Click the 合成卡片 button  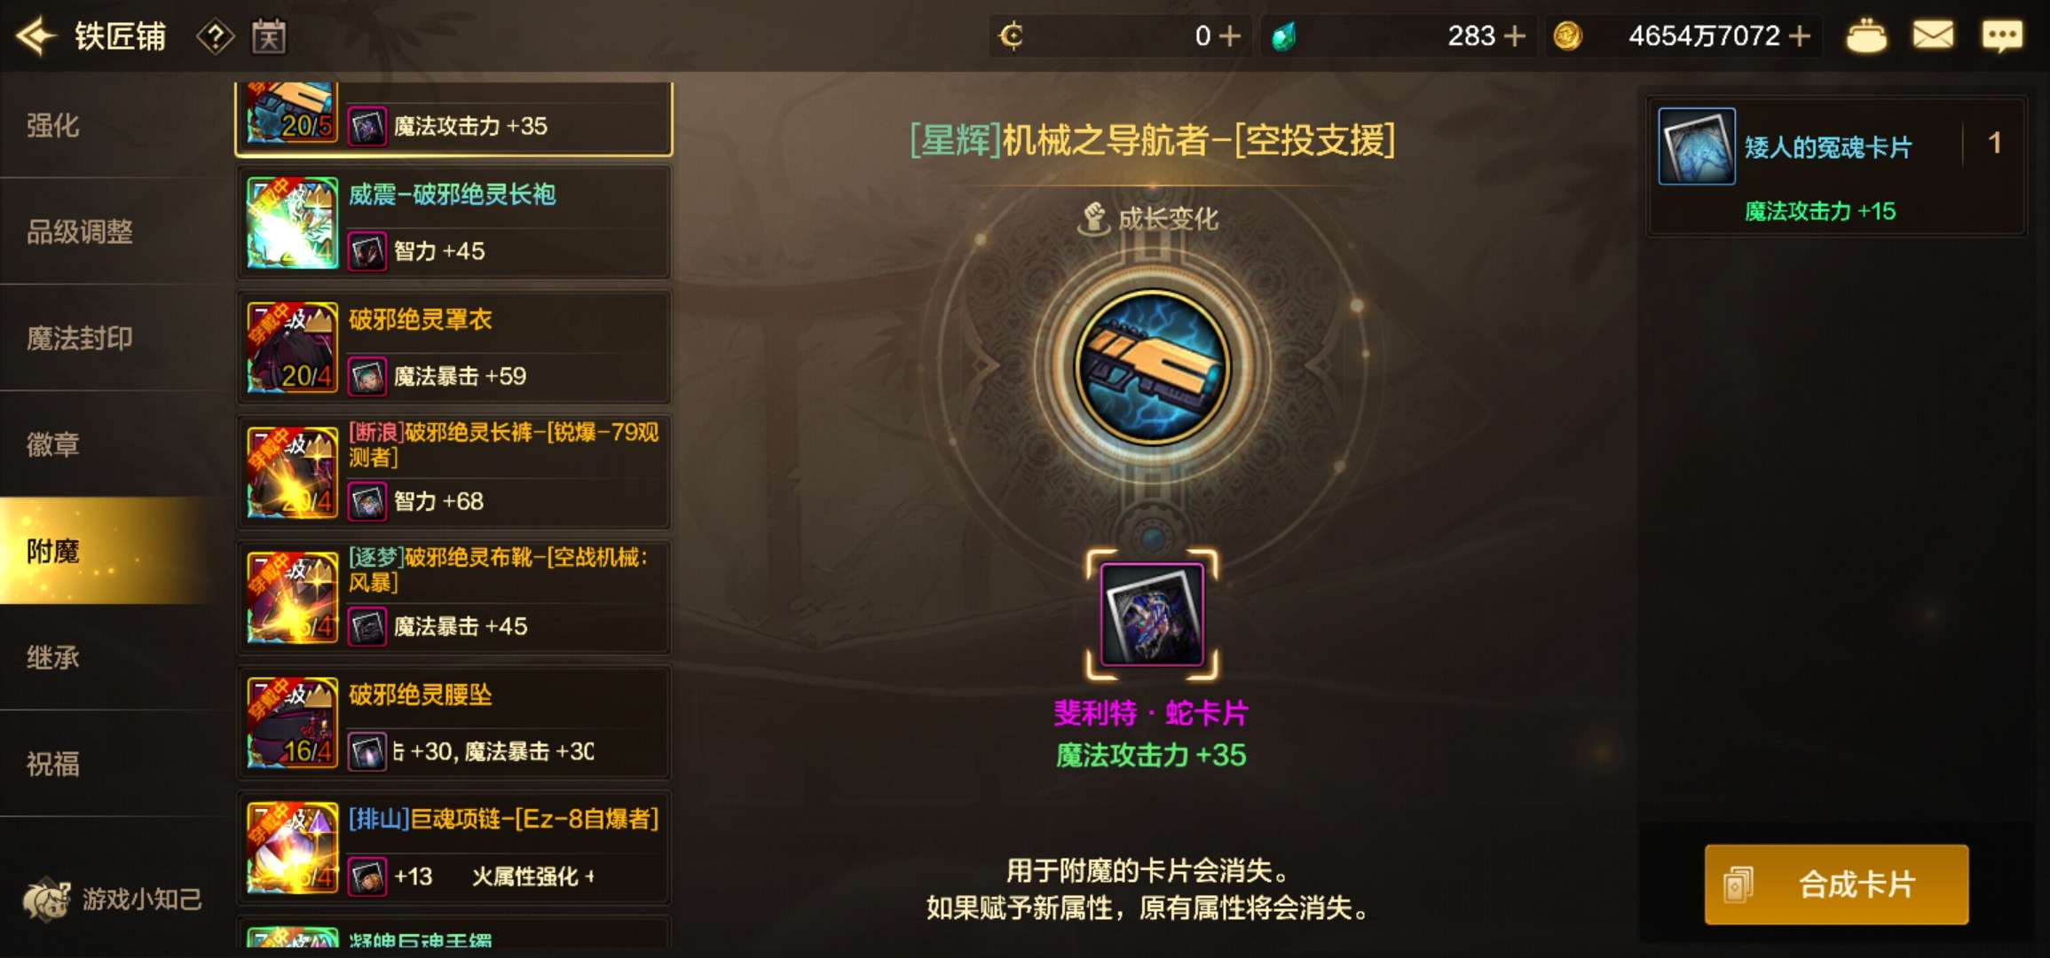coord(1836,884)
